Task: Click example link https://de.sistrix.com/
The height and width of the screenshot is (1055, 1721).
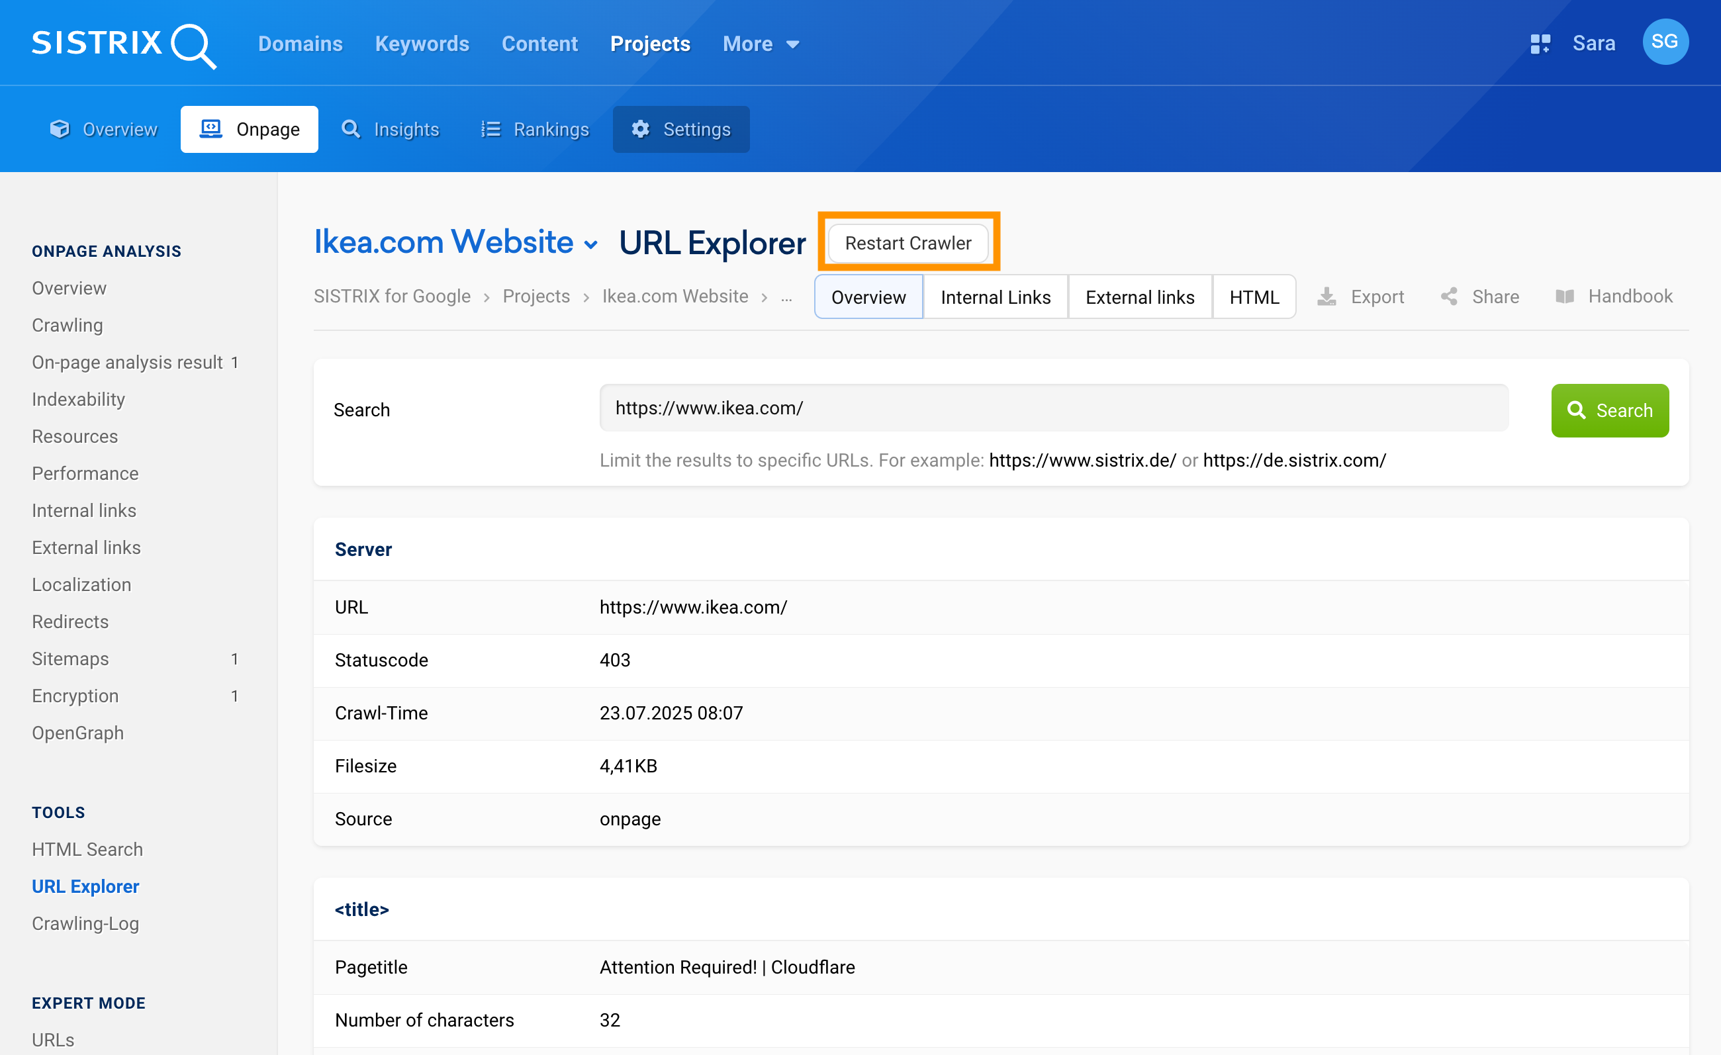Action: point(1293,460)
